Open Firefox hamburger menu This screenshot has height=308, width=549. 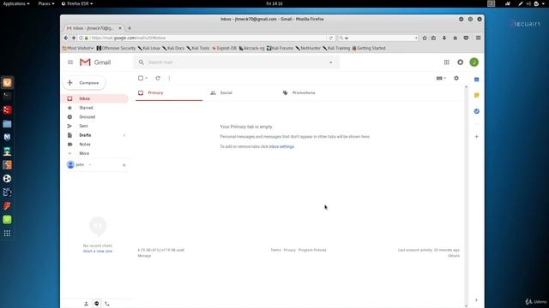pyautogui.click(x=479, y=38)
